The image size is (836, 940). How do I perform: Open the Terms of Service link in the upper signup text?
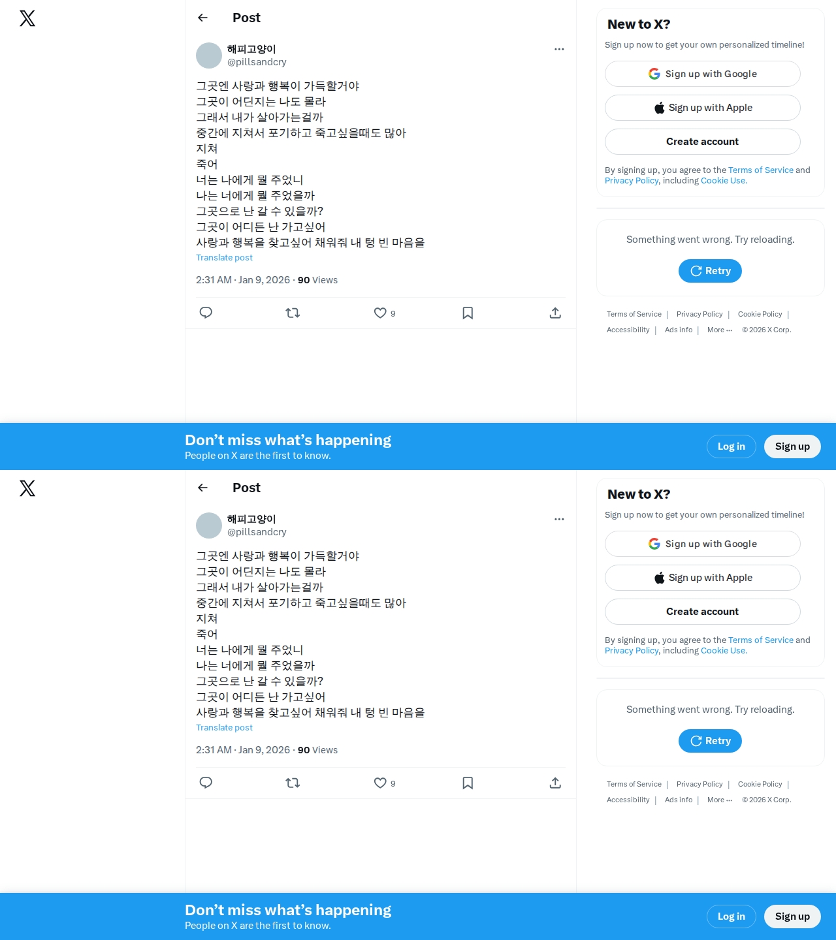pyautogui.click(x=761, y=170)
